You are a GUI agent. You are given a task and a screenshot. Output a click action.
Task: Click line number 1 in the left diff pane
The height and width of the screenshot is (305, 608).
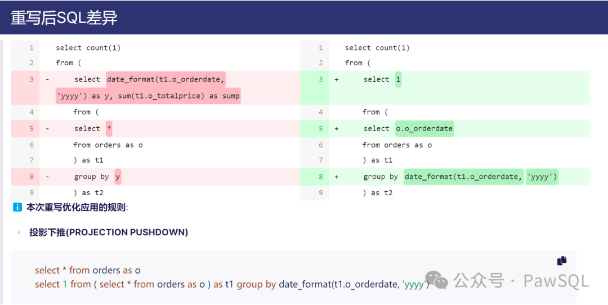click(x=32, y=48)
